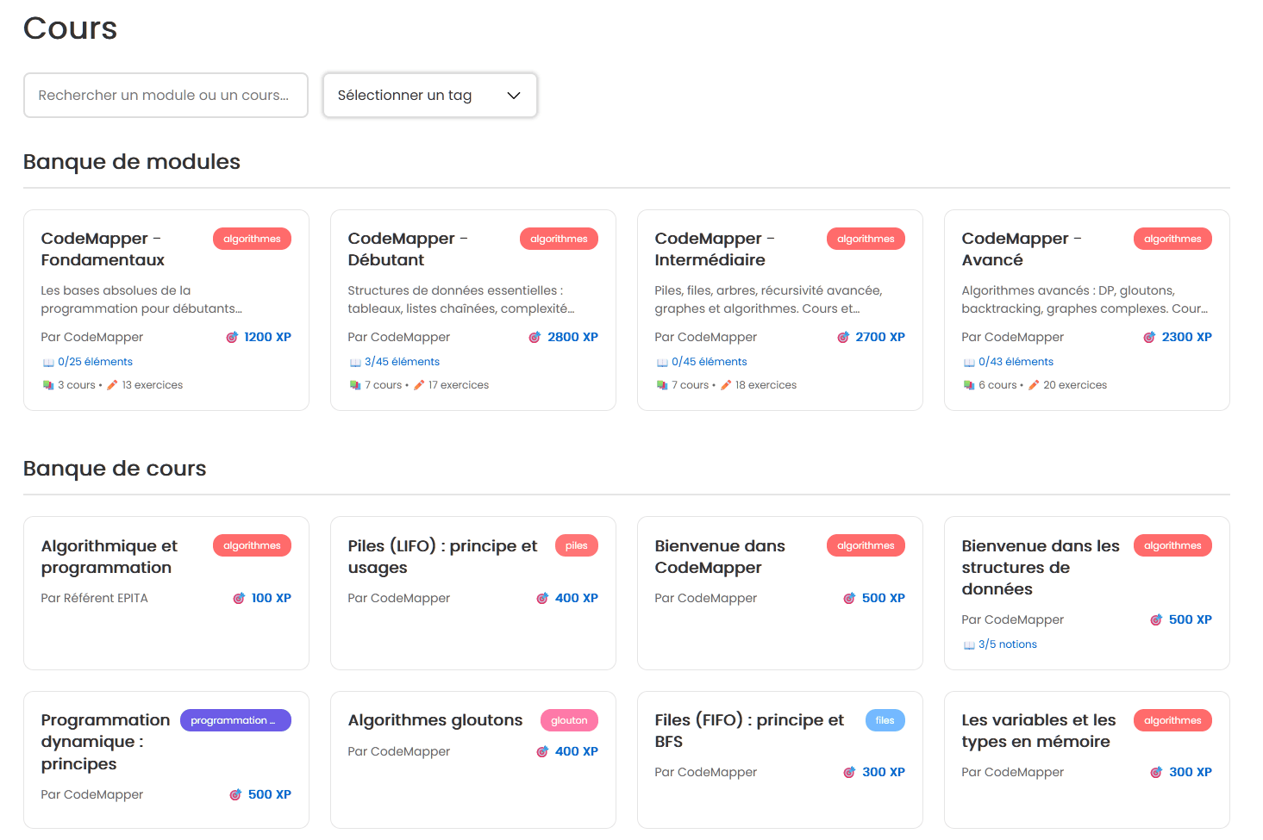The image size is (1263, 840).
Task: Open Les variables et les types en mémoire
Action: click(1038, 731)
